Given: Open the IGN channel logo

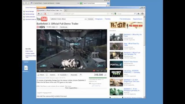Looking at the screenshot, I should (x=41, y=27).
